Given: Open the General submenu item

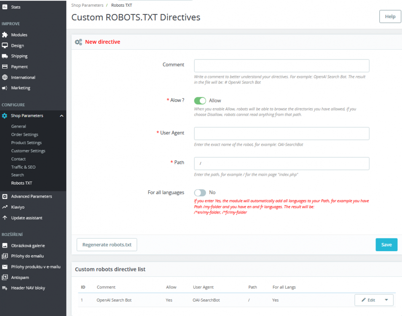Looking at the screenshot, I should (19, 126).
